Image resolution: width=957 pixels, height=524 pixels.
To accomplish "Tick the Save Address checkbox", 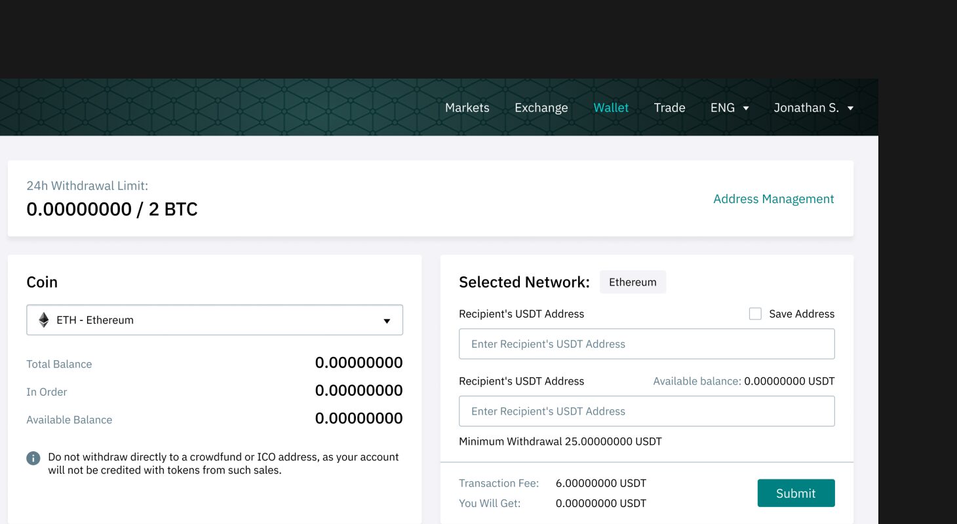I will 755,314.
